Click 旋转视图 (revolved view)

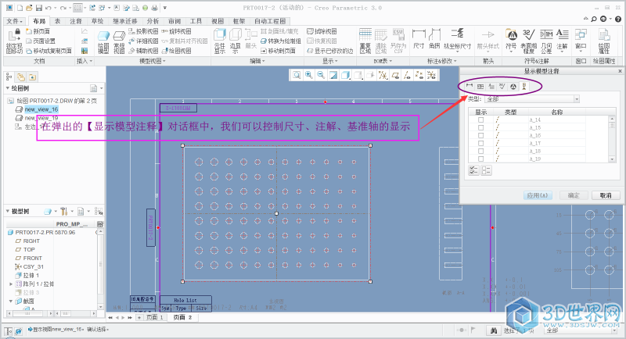[177, 31]
